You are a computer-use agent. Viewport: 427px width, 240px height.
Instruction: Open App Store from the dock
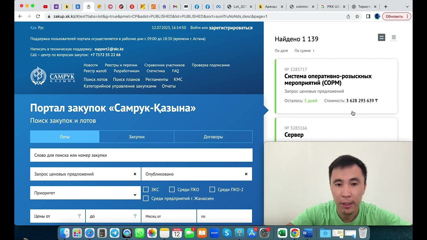click(252, 233)
